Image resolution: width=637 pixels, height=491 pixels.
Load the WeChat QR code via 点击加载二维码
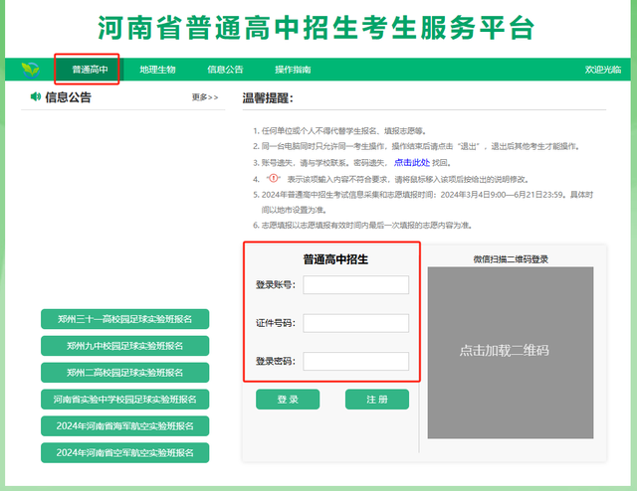pos(504,351)
